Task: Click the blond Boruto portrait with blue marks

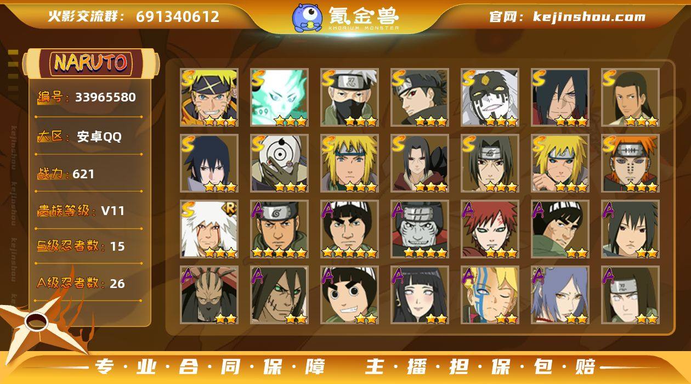Action: point(490,295)
